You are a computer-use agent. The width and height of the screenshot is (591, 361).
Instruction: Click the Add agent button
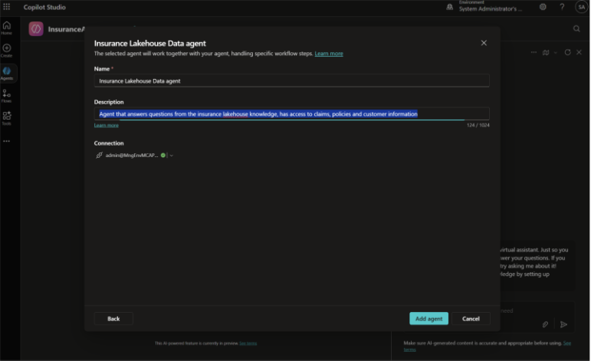[428, 319]
